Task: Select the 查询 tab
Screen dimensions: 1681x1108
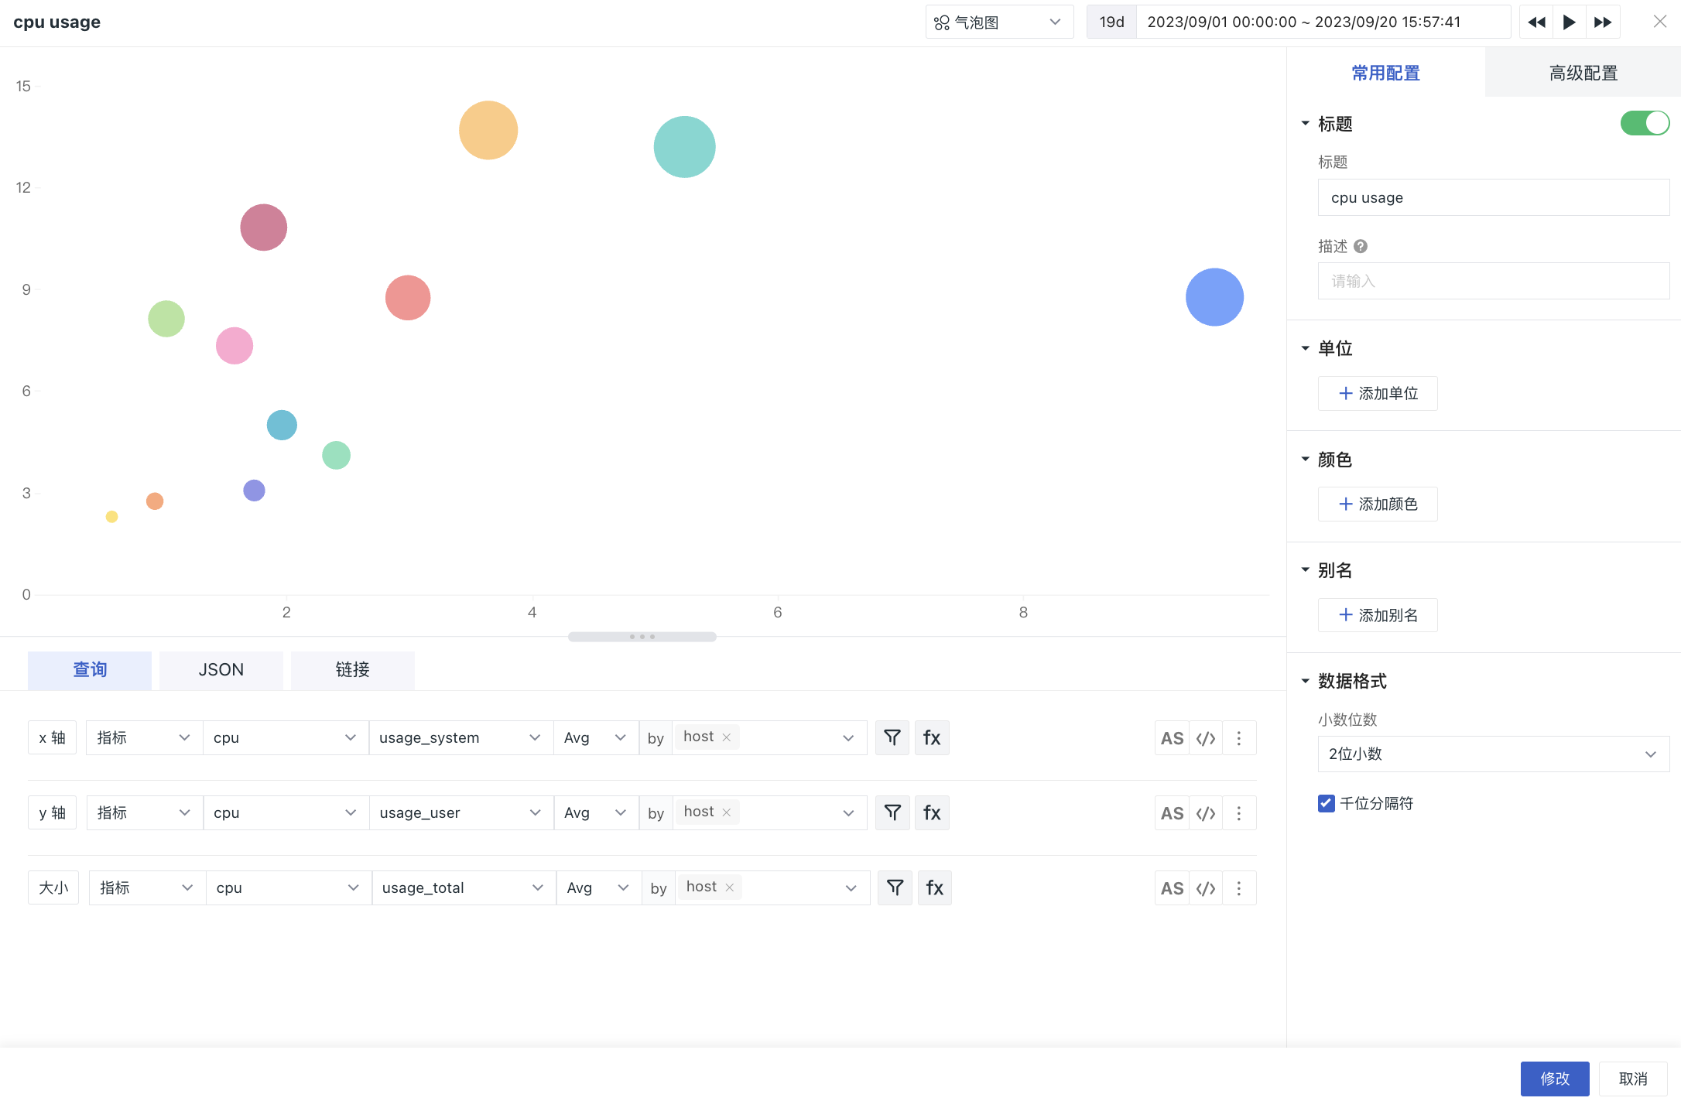Action: point(90,669)
